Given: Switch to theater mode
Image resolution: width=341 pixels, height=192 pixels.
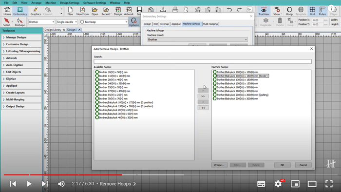Looking at the screenshot, I should 312,184.
